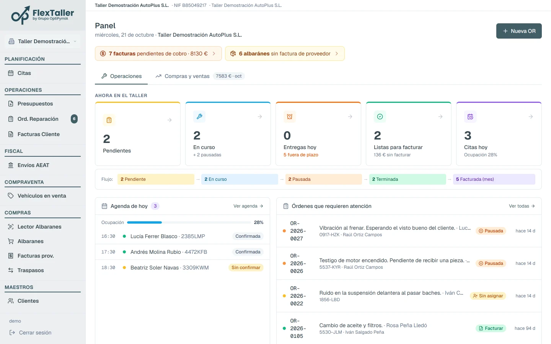Click the En curso wrench icon

(199, 117)
